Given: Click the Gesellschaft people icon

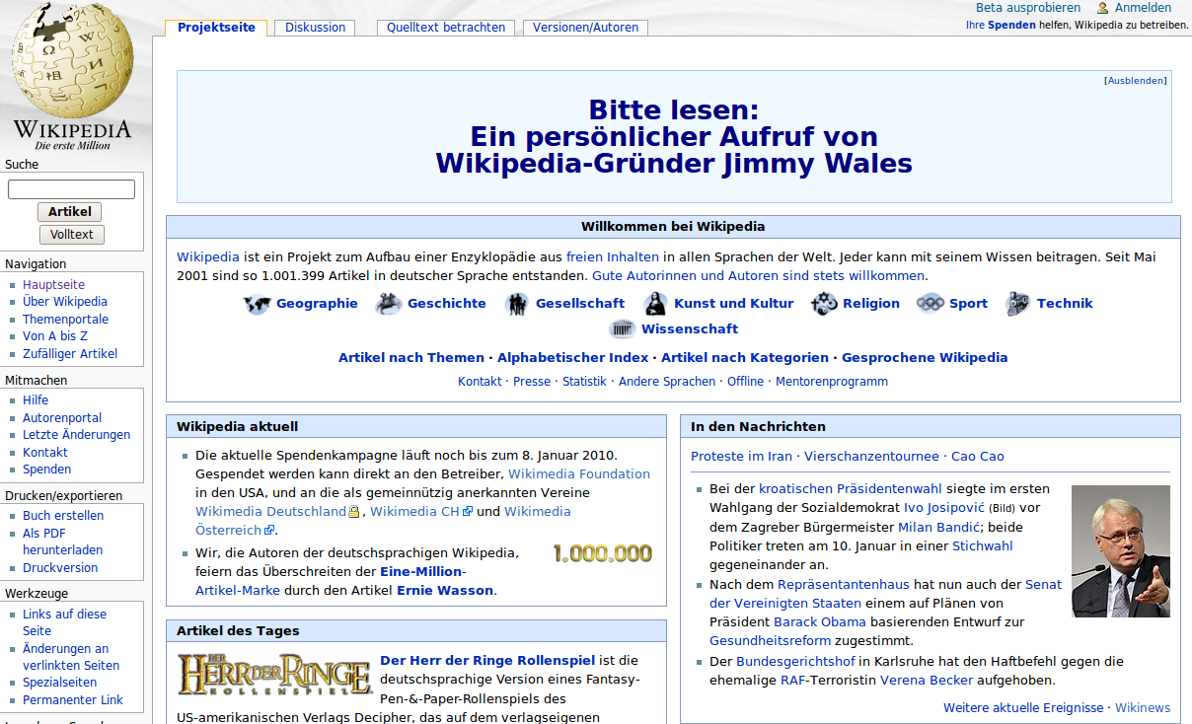Looking at the screenshot, I should tap(517, 304).
